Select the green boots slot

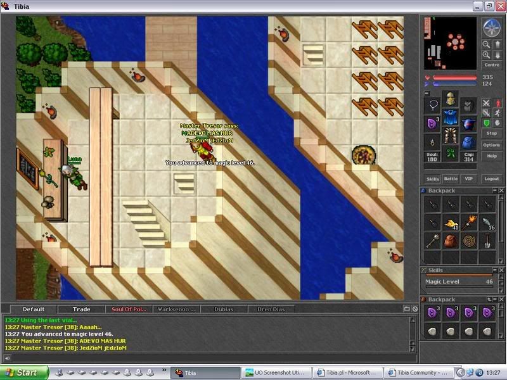pos(451,154)
